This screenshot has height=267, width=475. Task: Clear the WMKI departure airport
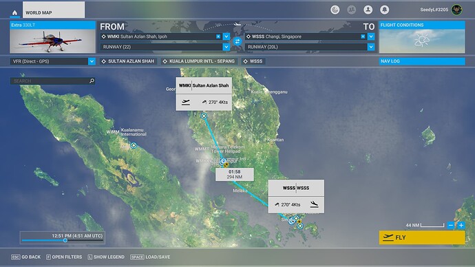tap(218, 36)
